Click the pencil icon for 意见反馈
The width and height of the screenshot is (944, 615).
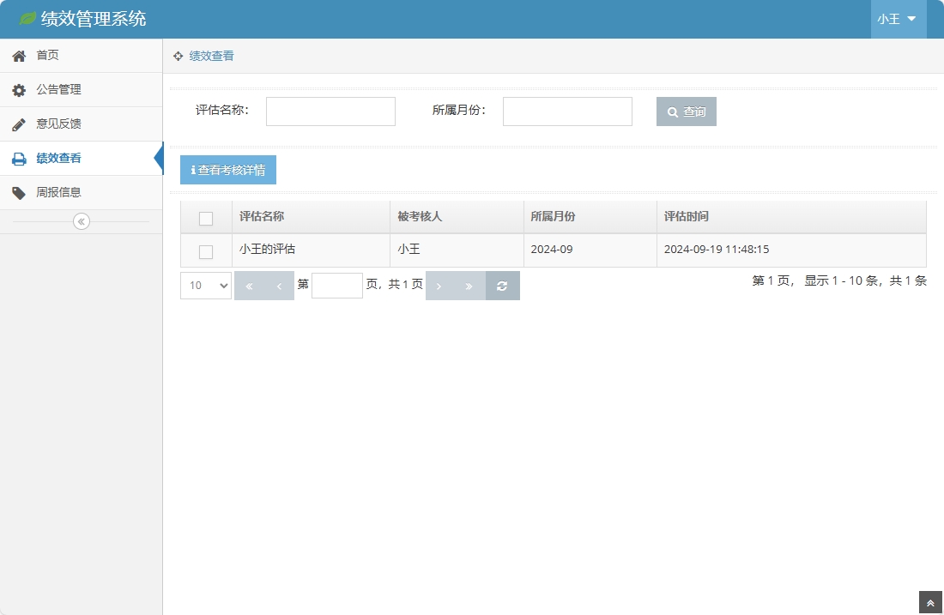pyautogui.click(x=20, y=124)
